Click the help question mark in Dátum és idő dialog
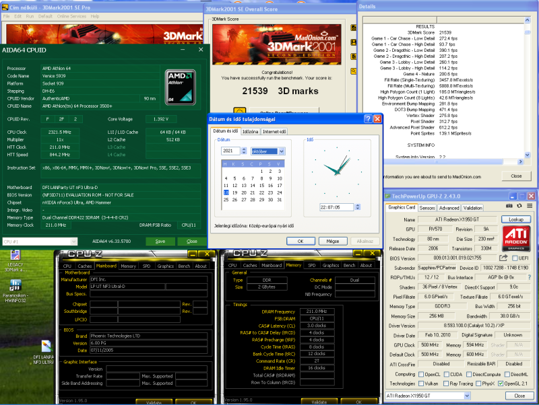Image resolution: width=539 pixels, height=405 pixels. [x=368, y=119]
